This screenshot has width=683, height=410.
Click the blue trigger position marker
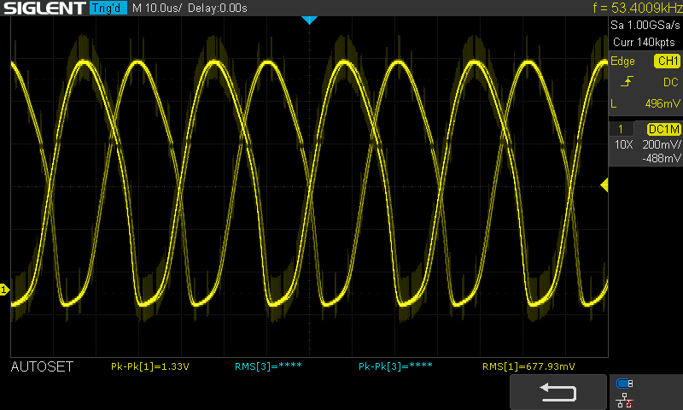tap(309, 20)
